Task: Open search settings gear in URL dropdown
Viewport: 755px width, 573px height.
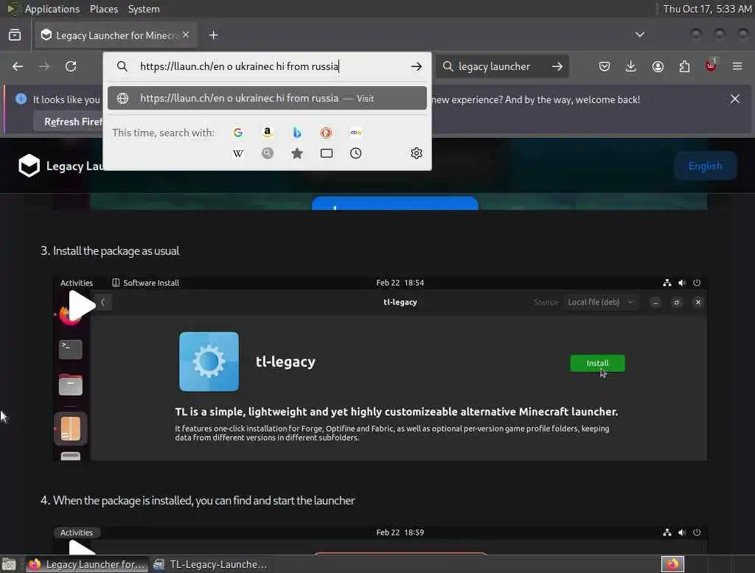Action: [x=417, y=153]
